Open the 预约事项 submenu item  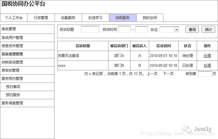click(x=27, y=87)
